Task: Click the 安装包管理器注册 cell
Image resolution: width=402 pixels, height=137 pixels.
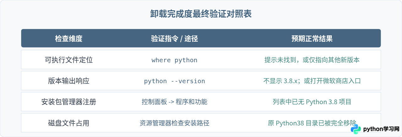Action: point(69,102)
